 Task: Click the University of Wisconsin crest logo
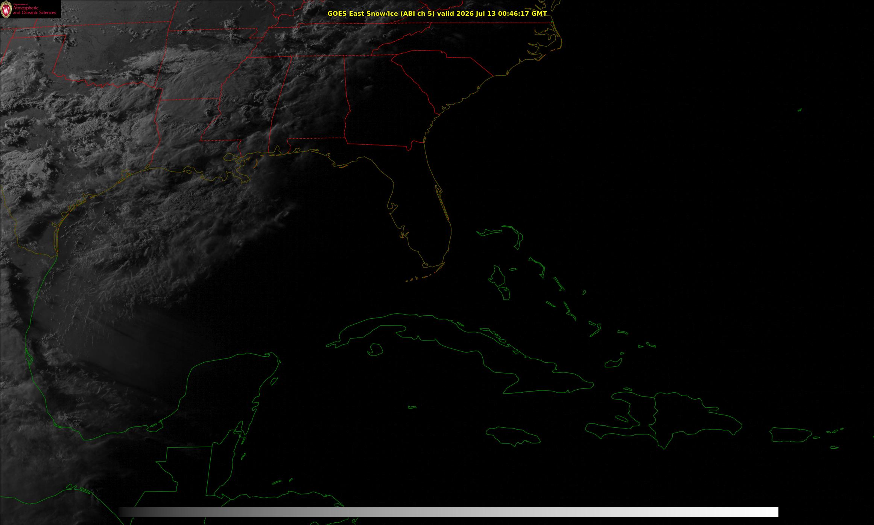pos(6,9)
